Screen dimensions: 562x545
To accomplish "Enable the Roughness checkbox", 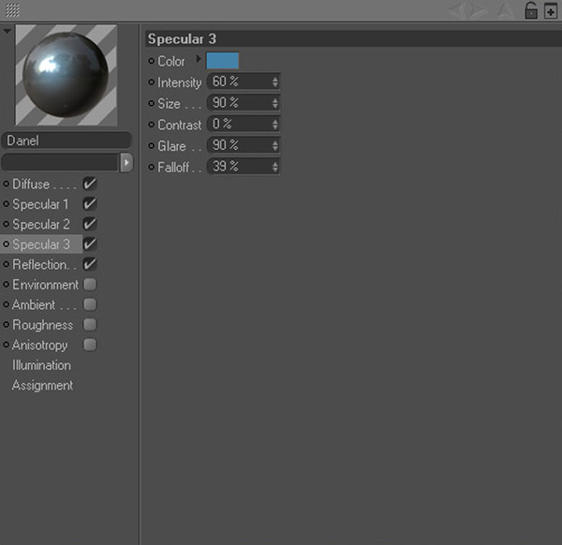I will tap(90, 325).
